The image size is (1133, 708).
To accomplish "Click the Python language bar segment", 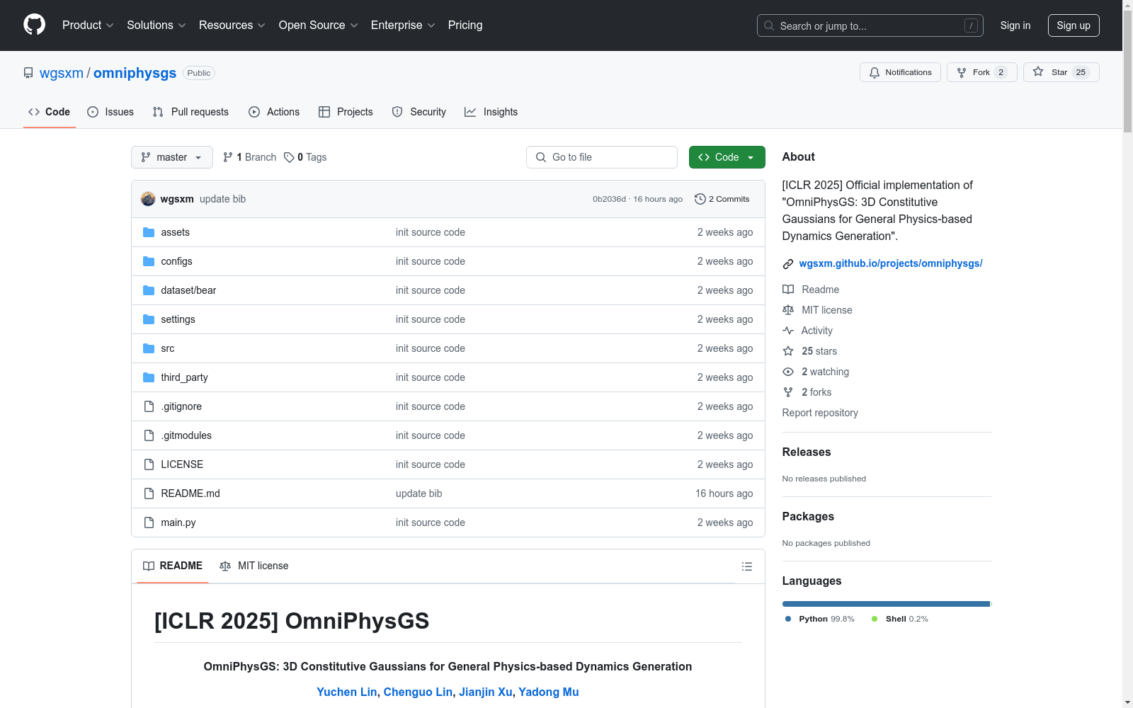I will coord(886,604).
